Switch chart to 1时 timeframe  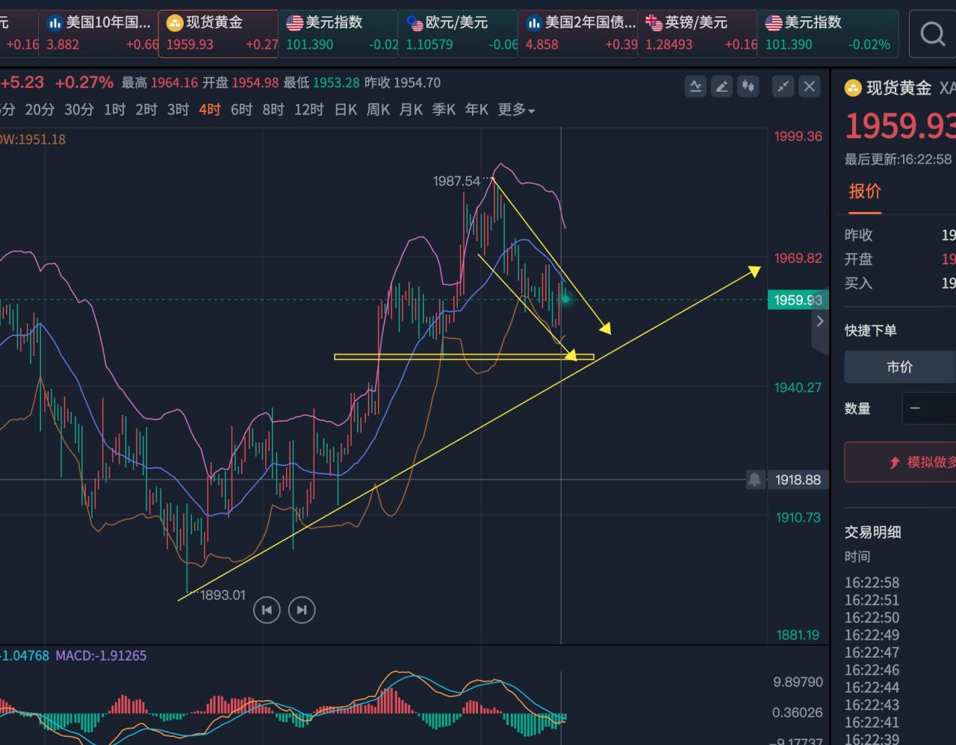[x=115, y=110]
